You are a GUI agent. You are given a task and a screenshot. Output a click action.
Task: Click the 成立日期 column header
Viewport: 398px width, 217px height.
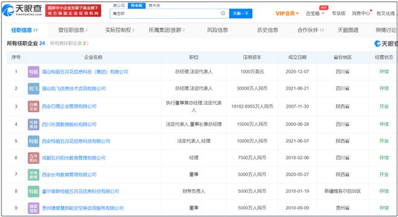click(297, 57)
